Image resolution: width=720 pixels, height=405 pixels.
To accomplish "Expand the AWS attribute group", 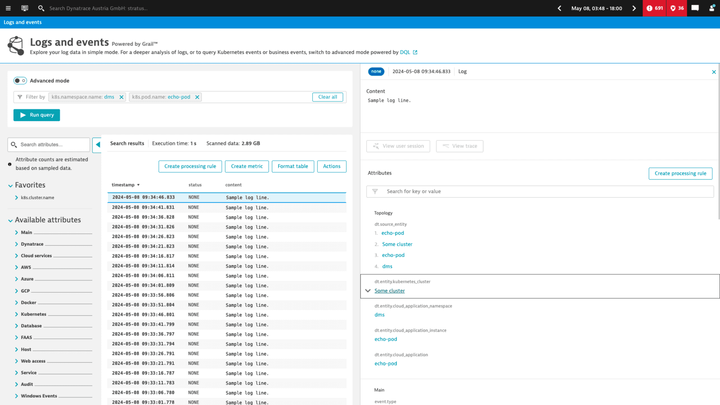I will pyautogui.click(x=17, y=267).
